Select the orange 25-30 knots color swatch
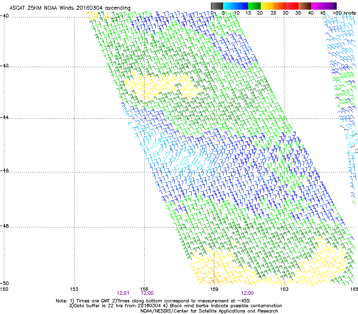358x314 pixels. tap(280, 6)
